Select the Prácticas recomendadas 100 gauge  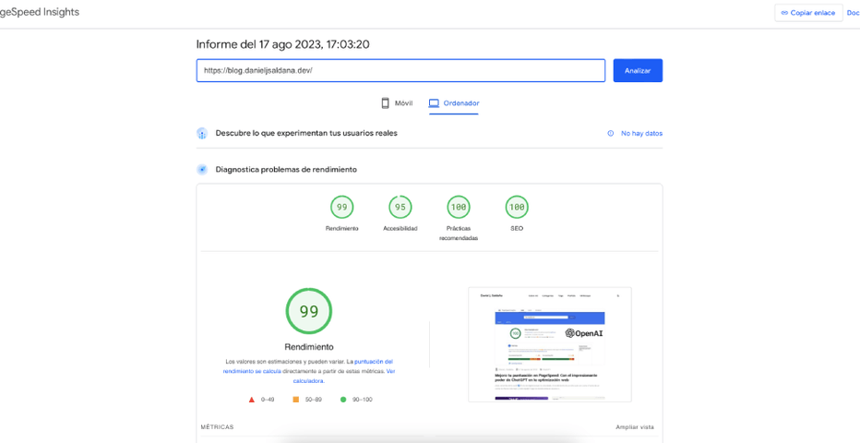(x=459, y=208)
